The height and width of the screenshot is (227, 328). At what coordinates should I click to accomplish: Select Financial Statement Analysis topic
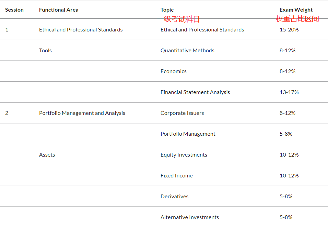(195, 92)
